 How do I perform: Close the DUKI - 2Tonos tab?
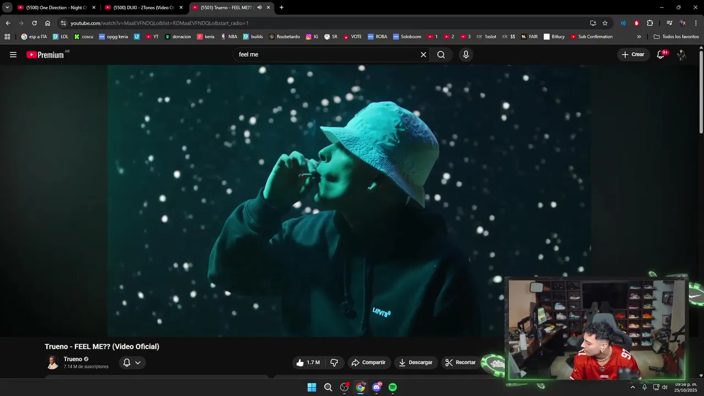point(181,8)
